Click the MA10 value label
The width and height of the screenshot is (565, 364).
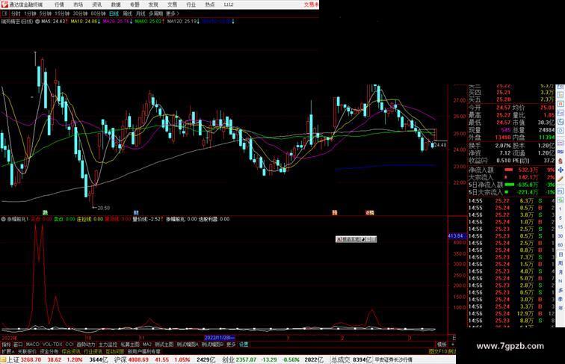85,22
